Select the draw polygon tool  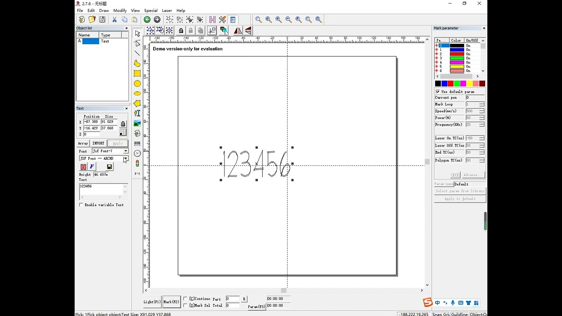pos(137,104)
